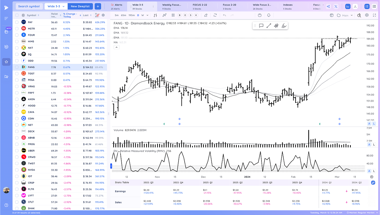The height and width of the screenshot is (215, 380).
Task: Toggle the K overlay circle button
Action: pos(196,15)
